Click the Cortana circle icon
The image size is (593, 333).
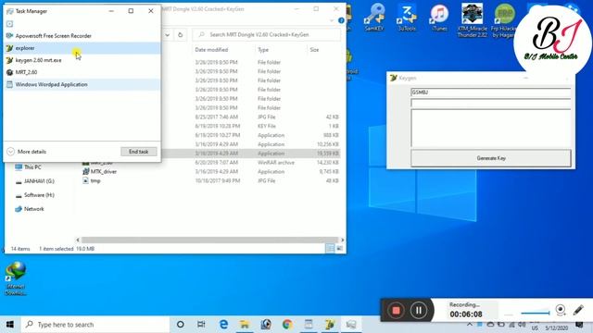click(181, 325)
